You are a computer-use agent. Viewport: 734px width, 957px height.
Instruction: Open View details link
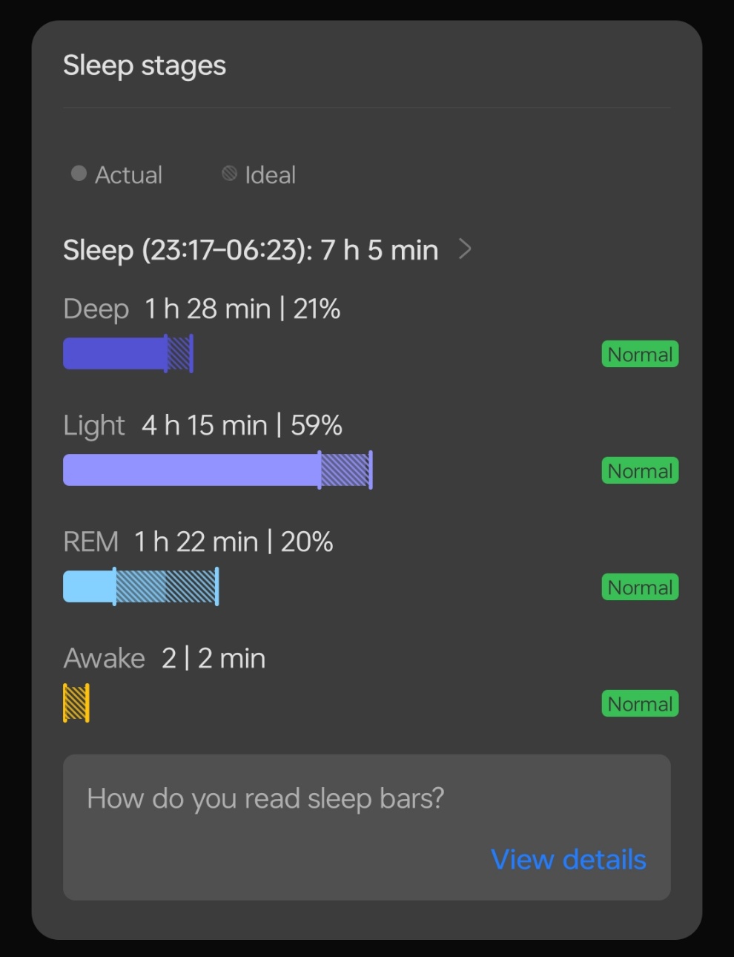click(x=568, y=859)
